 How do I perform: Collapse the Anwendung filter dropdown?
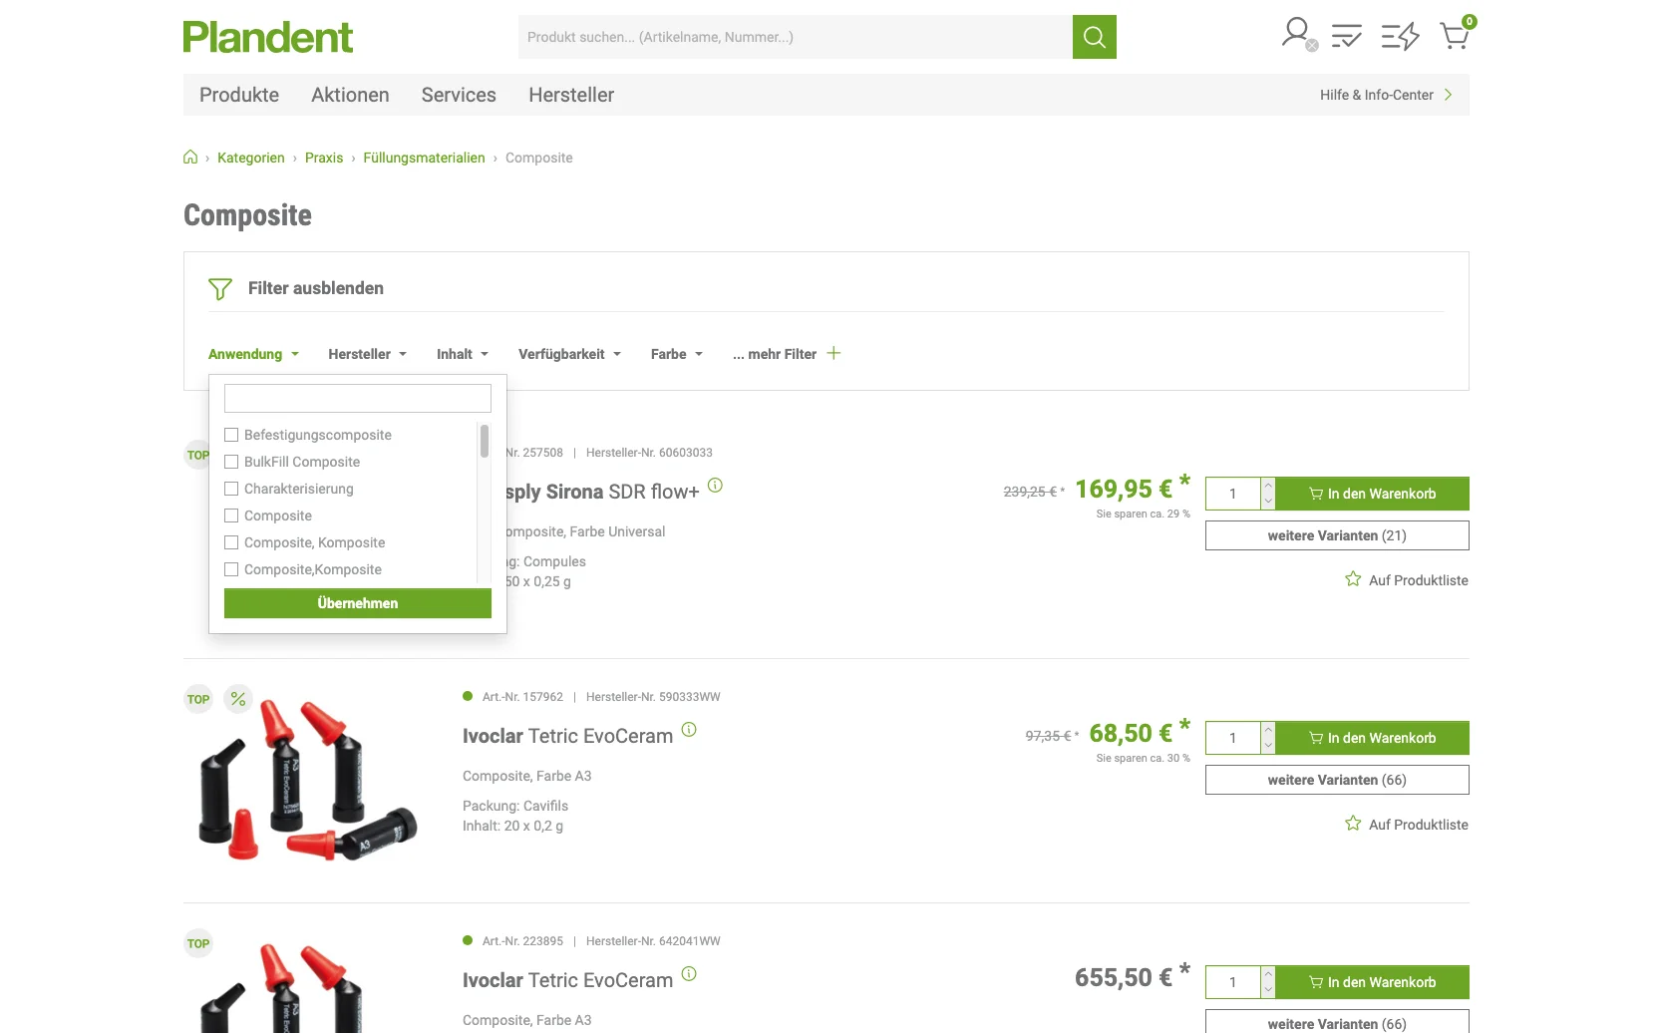click(253, 354)
